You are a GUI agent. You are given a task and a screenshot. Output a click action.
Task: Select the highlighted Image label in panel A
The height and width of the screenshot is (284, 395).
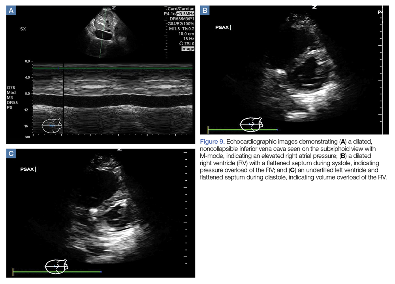point(188,49)
